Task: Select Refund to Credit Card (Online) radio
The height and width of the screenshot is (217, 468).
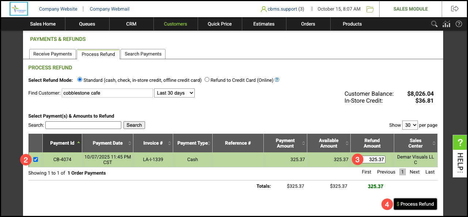Action: (x=207, y=80)
